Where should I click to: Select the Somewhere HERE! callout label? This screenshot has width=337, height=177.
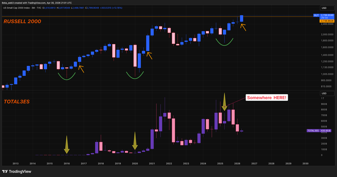click(267, 98)
